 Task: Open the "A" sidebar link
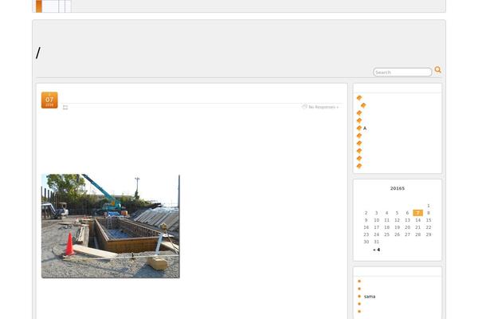[x=365, y=128]
